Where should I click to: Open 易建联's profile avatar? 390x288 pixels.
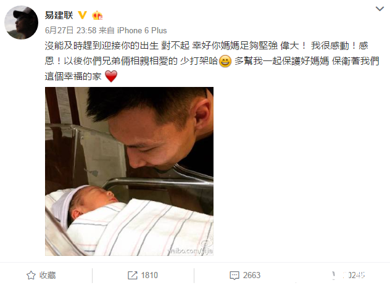pyautogui.click(x=22, y=22)
